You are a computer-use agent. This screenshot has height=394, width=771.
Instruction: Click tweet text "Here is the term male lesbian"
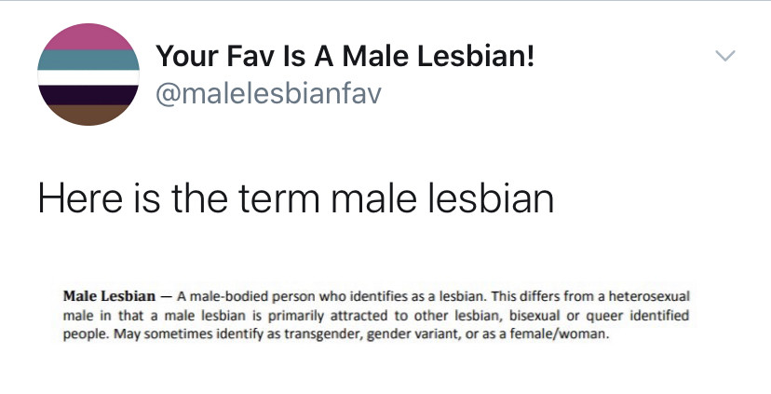[295, 198]
